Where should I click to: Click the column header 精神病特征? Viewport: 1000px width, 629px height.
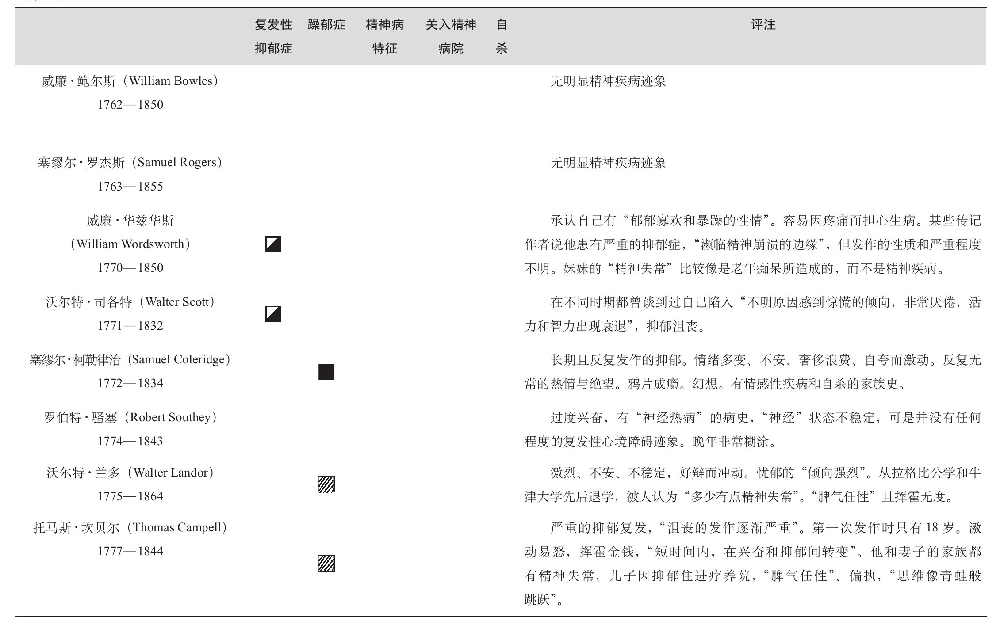coord(384,36)
